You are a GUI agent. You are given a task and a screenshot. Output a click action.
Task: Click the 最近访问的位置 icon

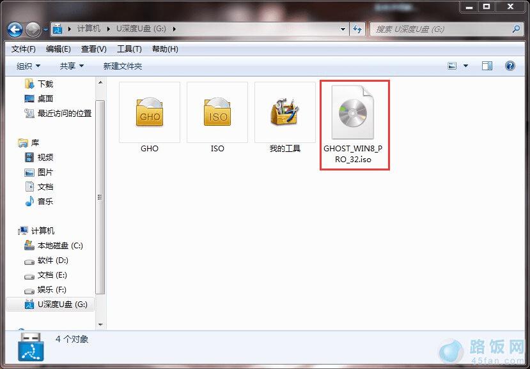(29, 114)
